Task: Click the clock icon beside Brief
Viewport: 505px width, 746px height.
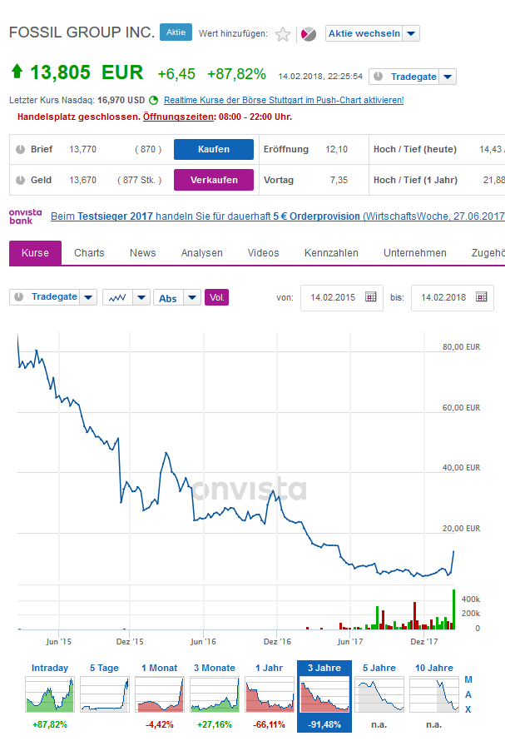Action: coord(20,149)
